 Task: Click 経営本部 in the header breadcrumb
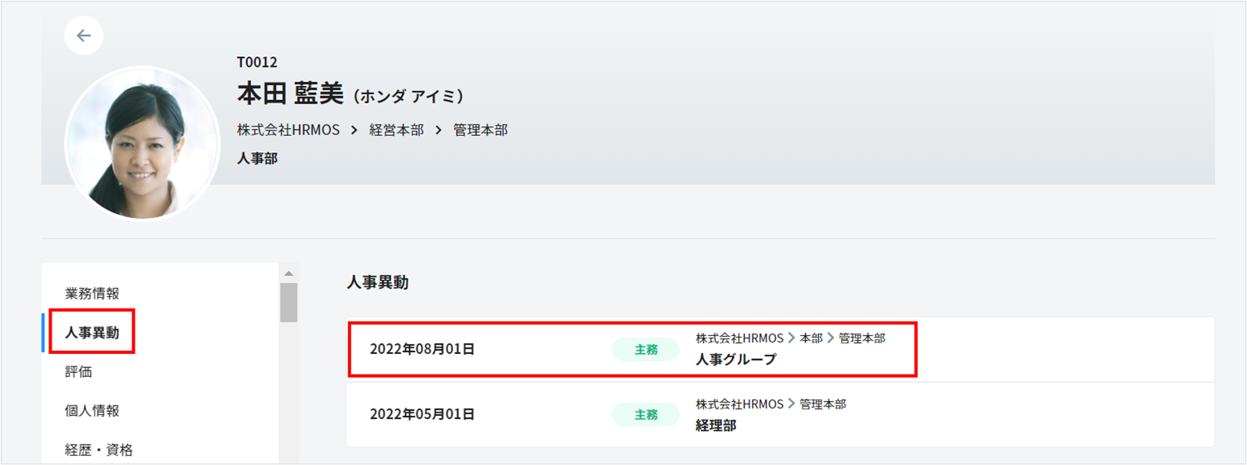(397, 131)
